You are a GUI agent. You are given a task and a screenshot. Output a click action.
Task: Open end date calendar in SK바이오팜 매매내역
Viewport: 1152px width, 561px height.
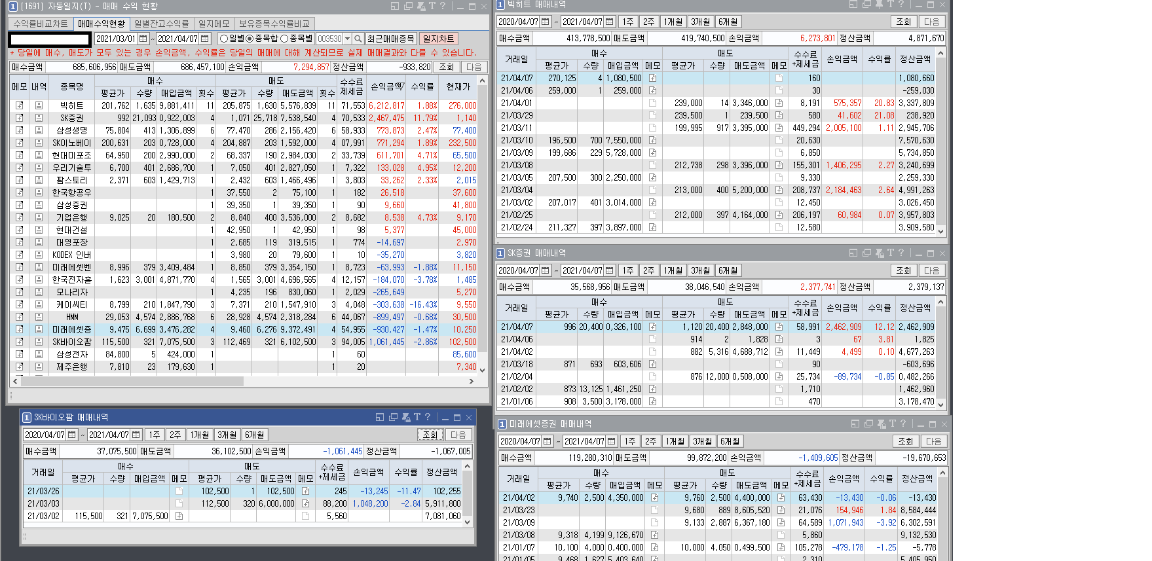(136, 435)
